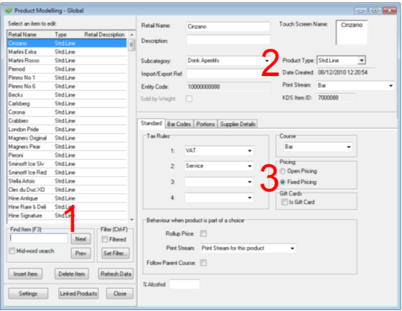
Task: Select Peroni in the item list
Action: 16,155
